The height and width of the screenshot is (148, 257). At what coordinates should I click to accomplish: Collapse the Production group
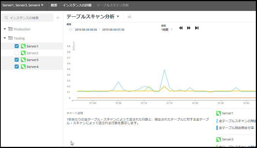point(5,29)
